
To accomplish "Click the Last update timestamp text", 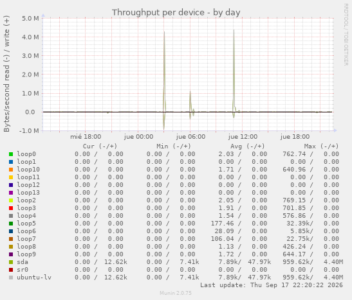I will (272, 285).
